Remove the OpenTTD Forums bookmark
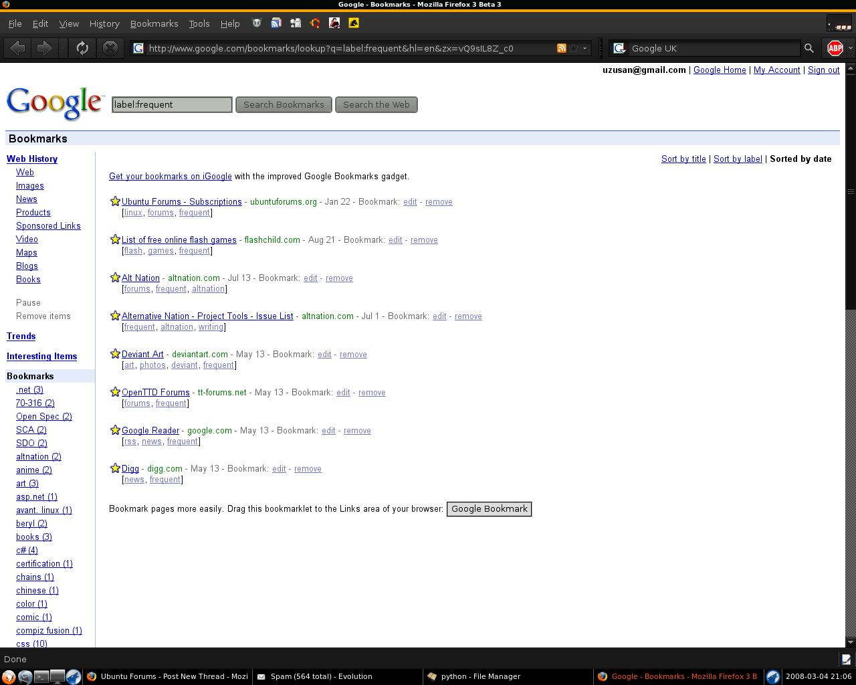The width and height of the screenshot is (856, 685). pos(372,392)
